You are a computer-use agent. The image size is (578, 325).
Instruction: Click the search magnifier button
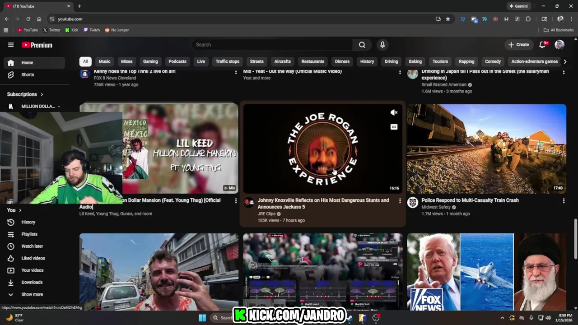pos(362,45)
